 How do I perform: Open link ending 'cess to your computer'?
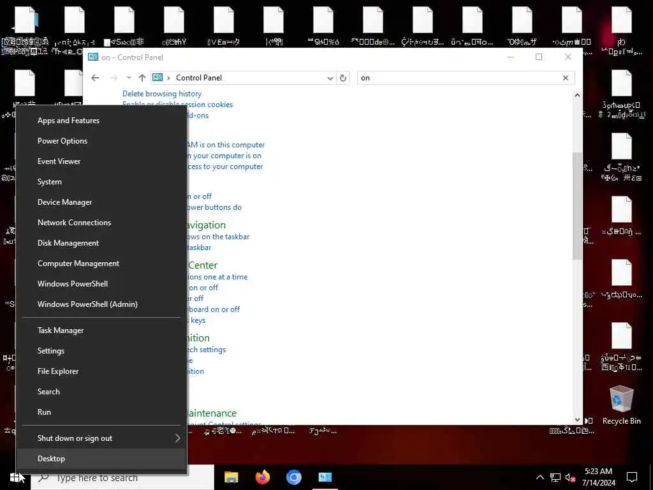click(x=225, y=167)
